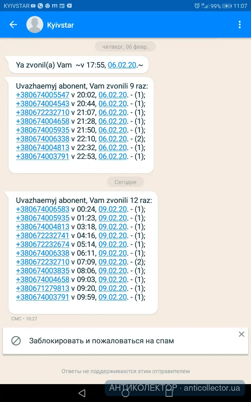The width and height of the screenshot is (251, 402).
Task: Tap phone link +380672232741
Action: point(43,236)
